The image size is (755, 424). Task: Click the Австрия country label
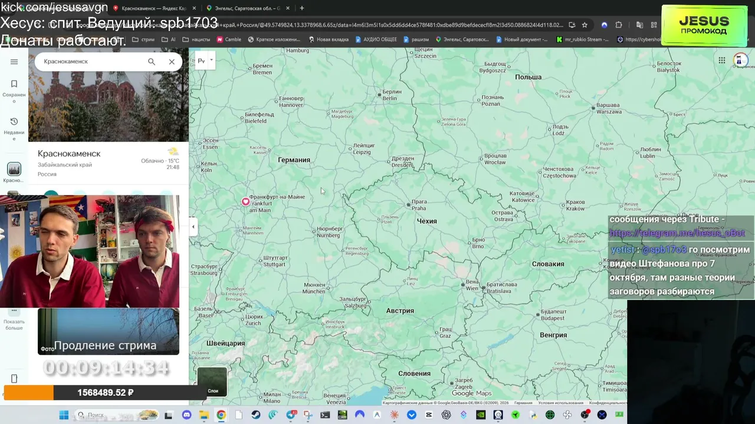click(x=400, y=311)
